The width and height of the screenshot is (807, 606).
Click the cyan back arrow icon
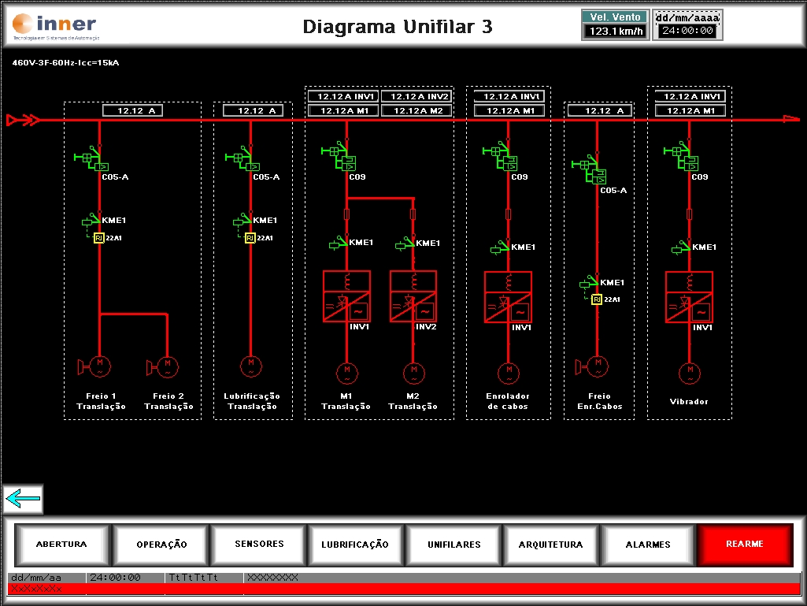pos(22,500)
